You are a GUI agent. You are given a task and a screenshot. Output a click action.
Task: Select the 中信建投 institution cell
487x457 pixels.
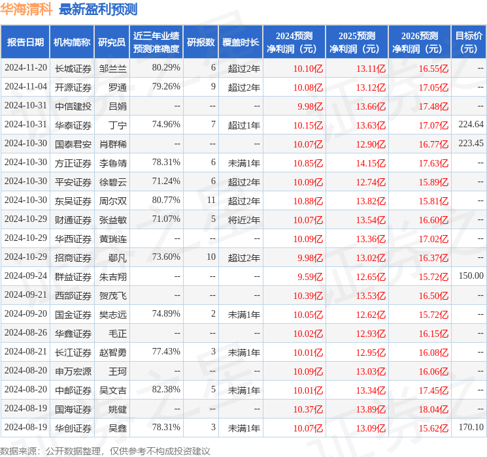(73, 106)
